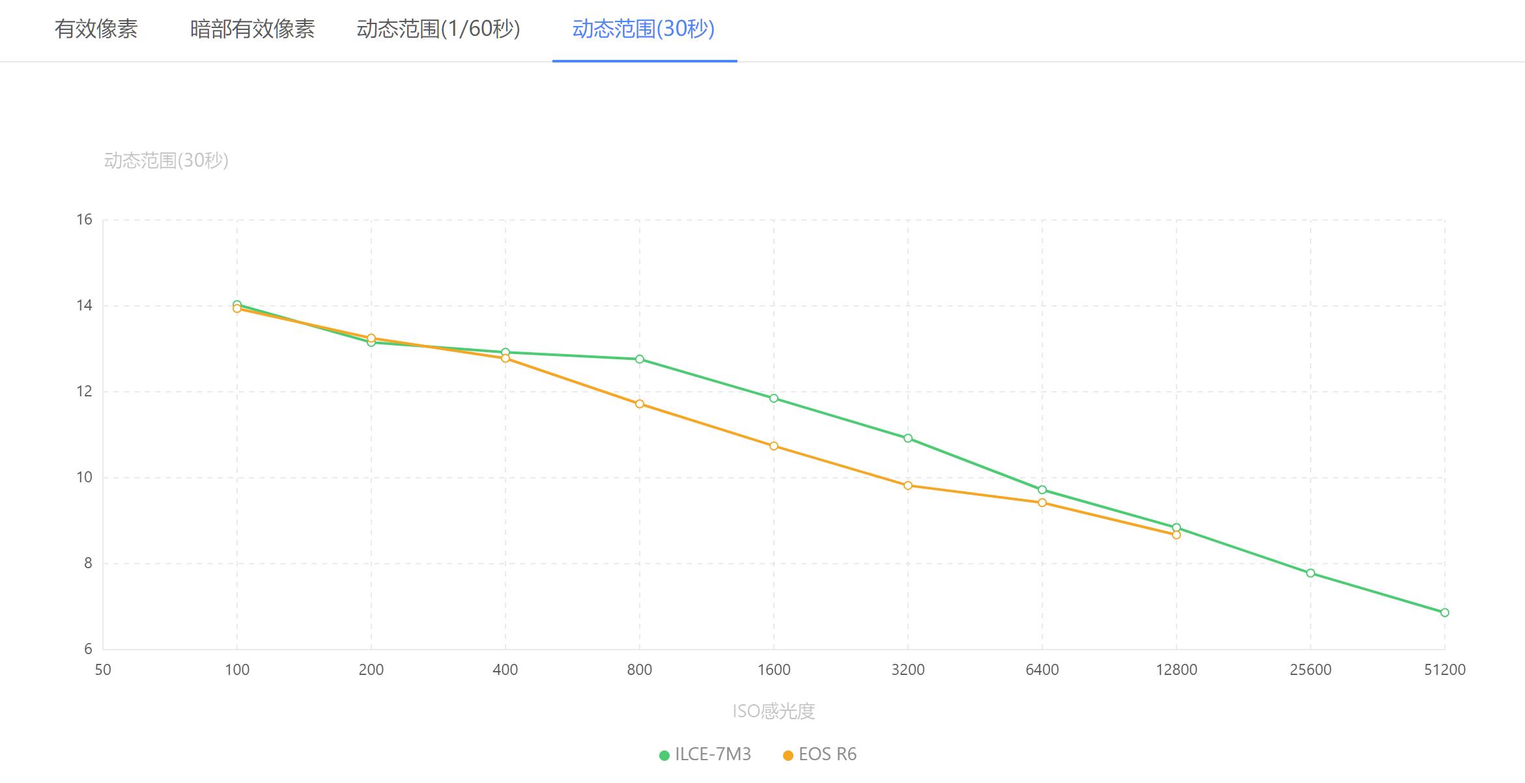Select the EOS R6 point at ISO 800

640,404
